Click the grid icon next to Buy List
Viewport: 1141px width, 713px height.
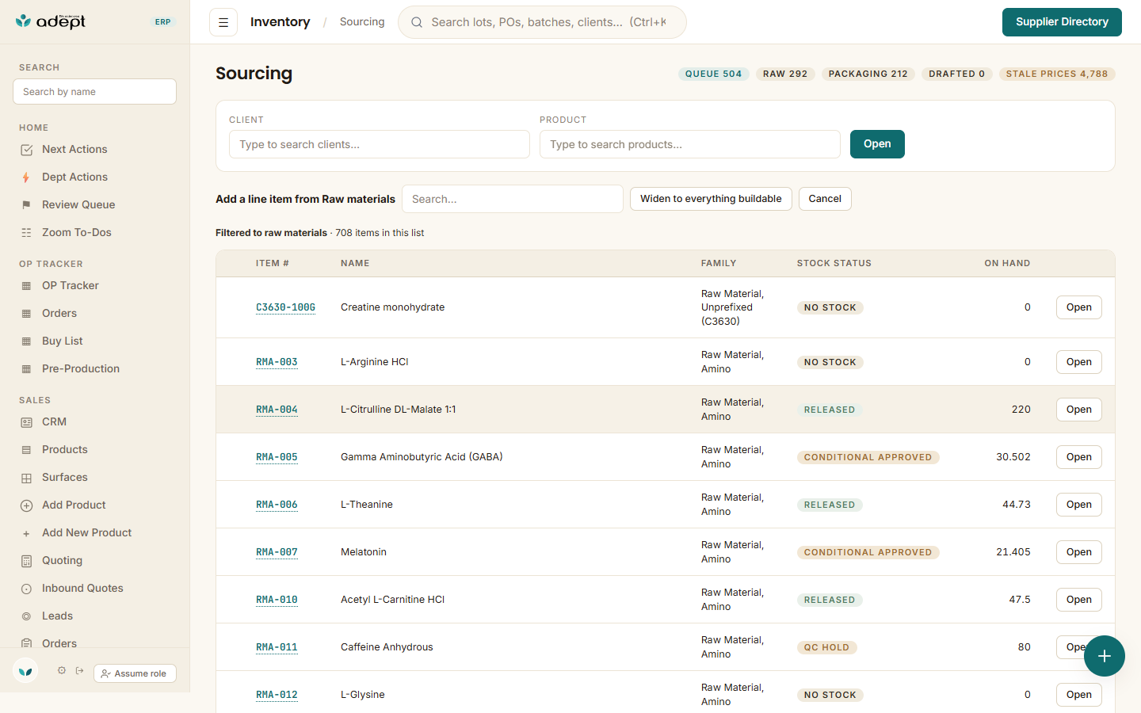tap(26, 341)
